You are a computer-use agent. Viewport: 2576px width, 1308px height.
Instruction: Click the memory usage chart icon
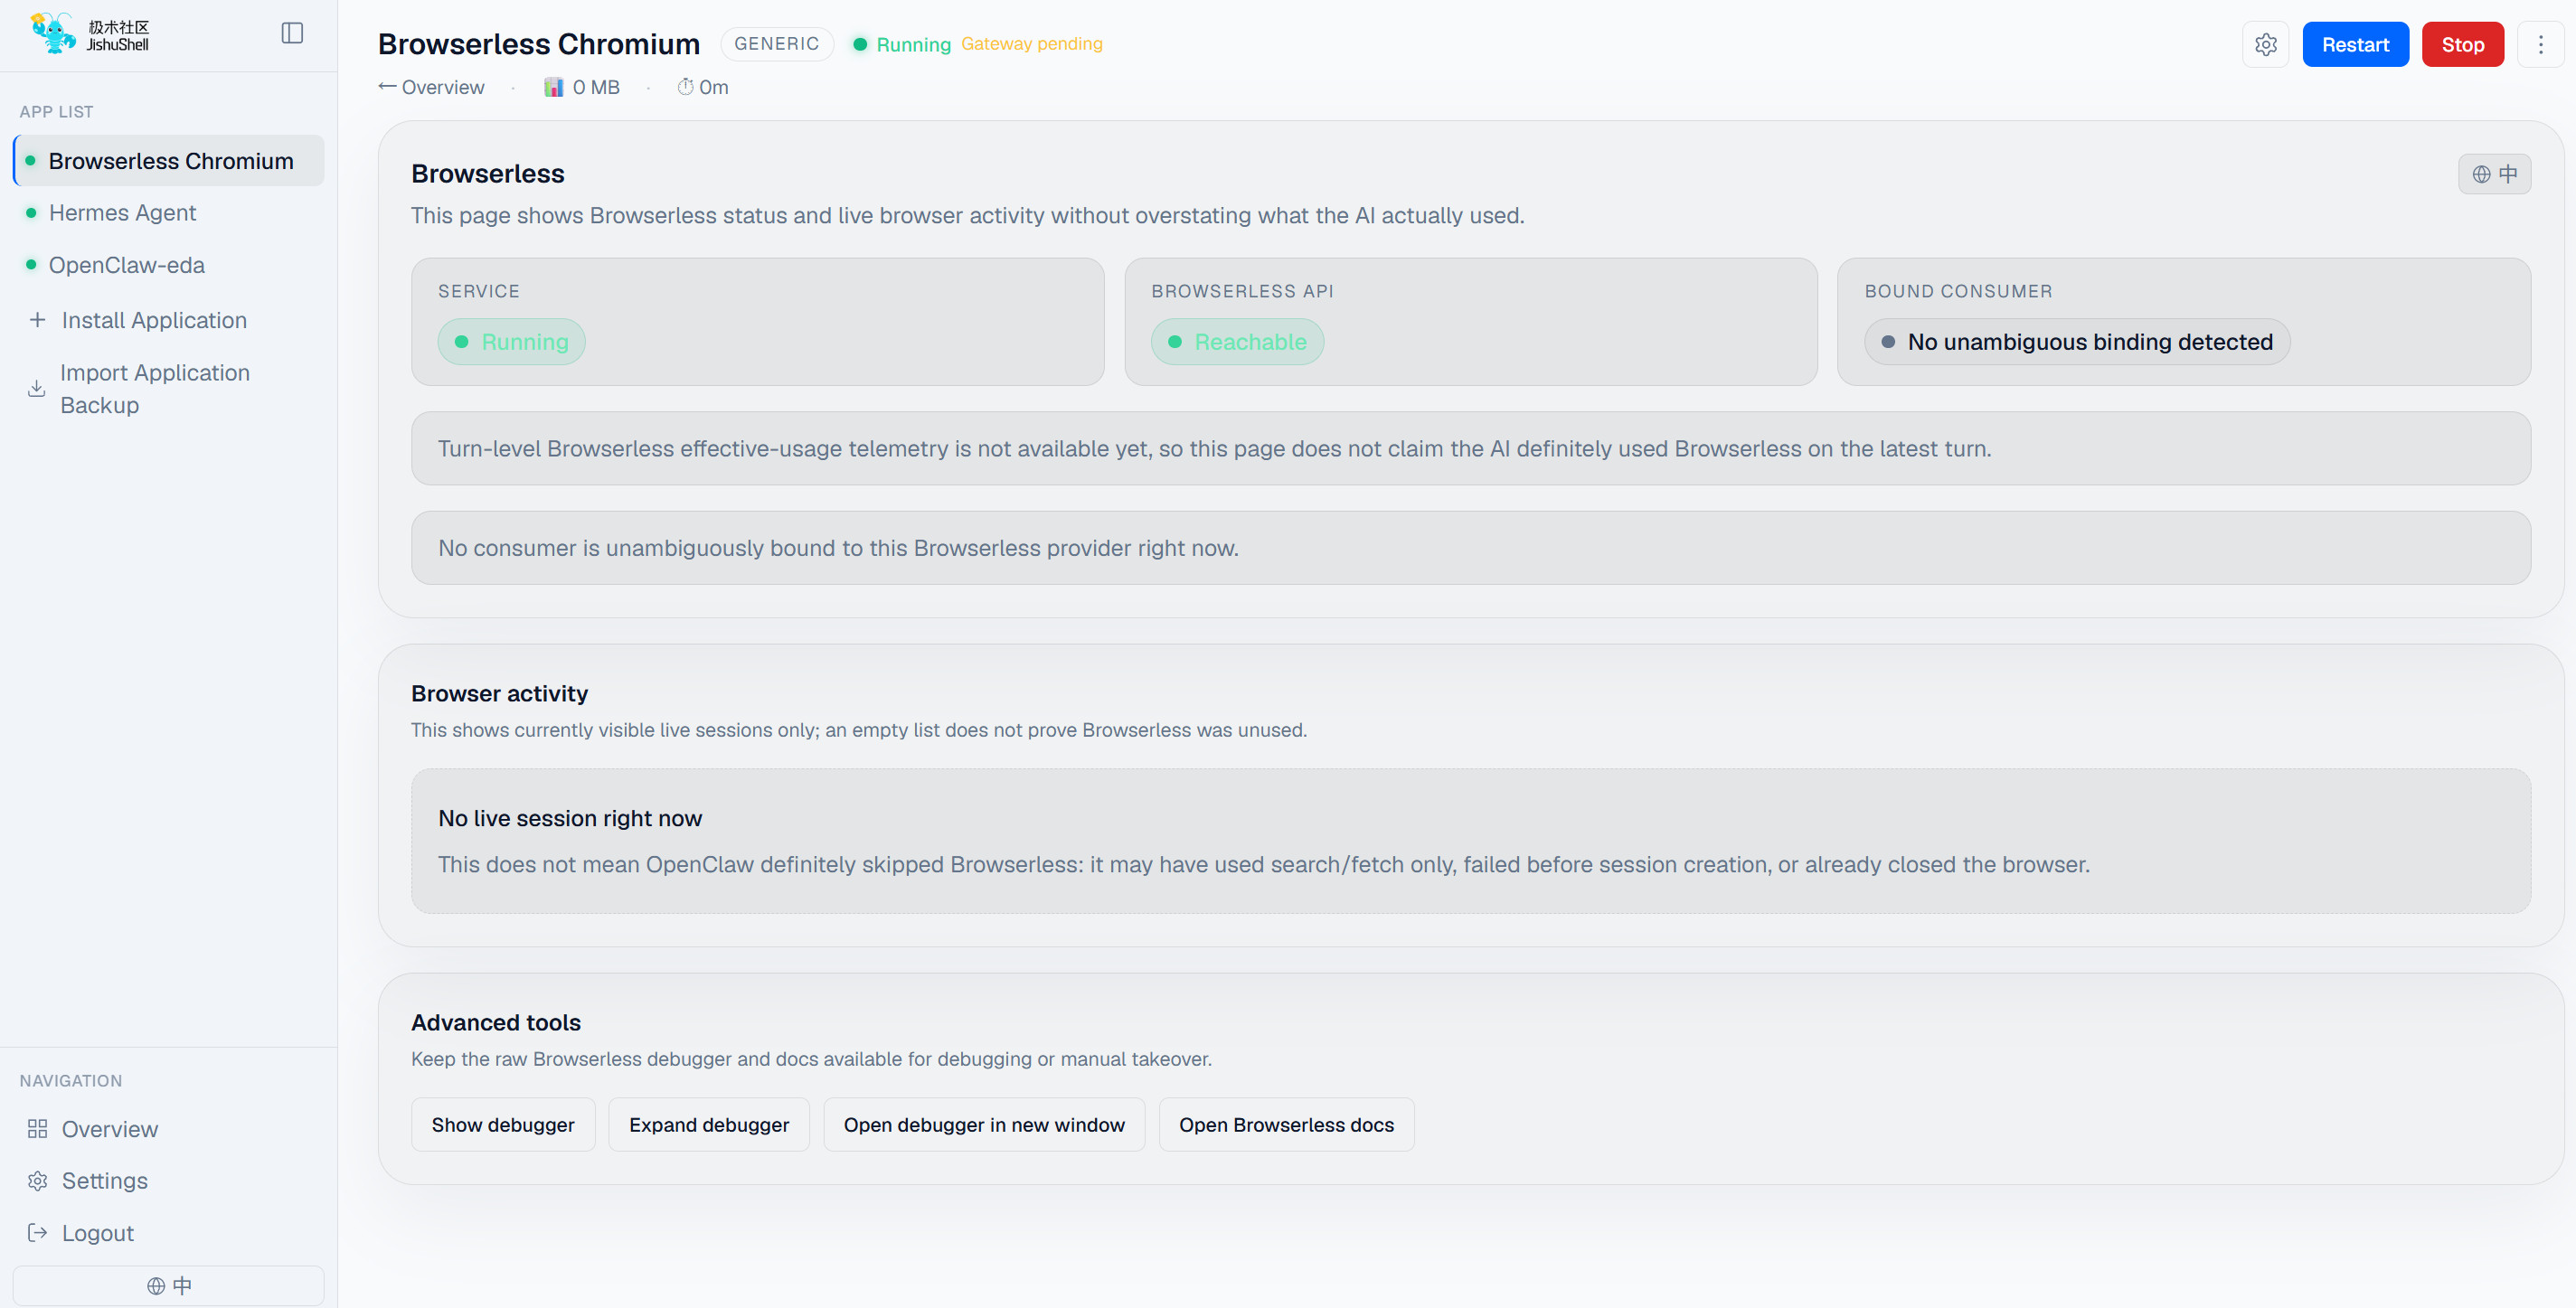click(x=553, y=87)
